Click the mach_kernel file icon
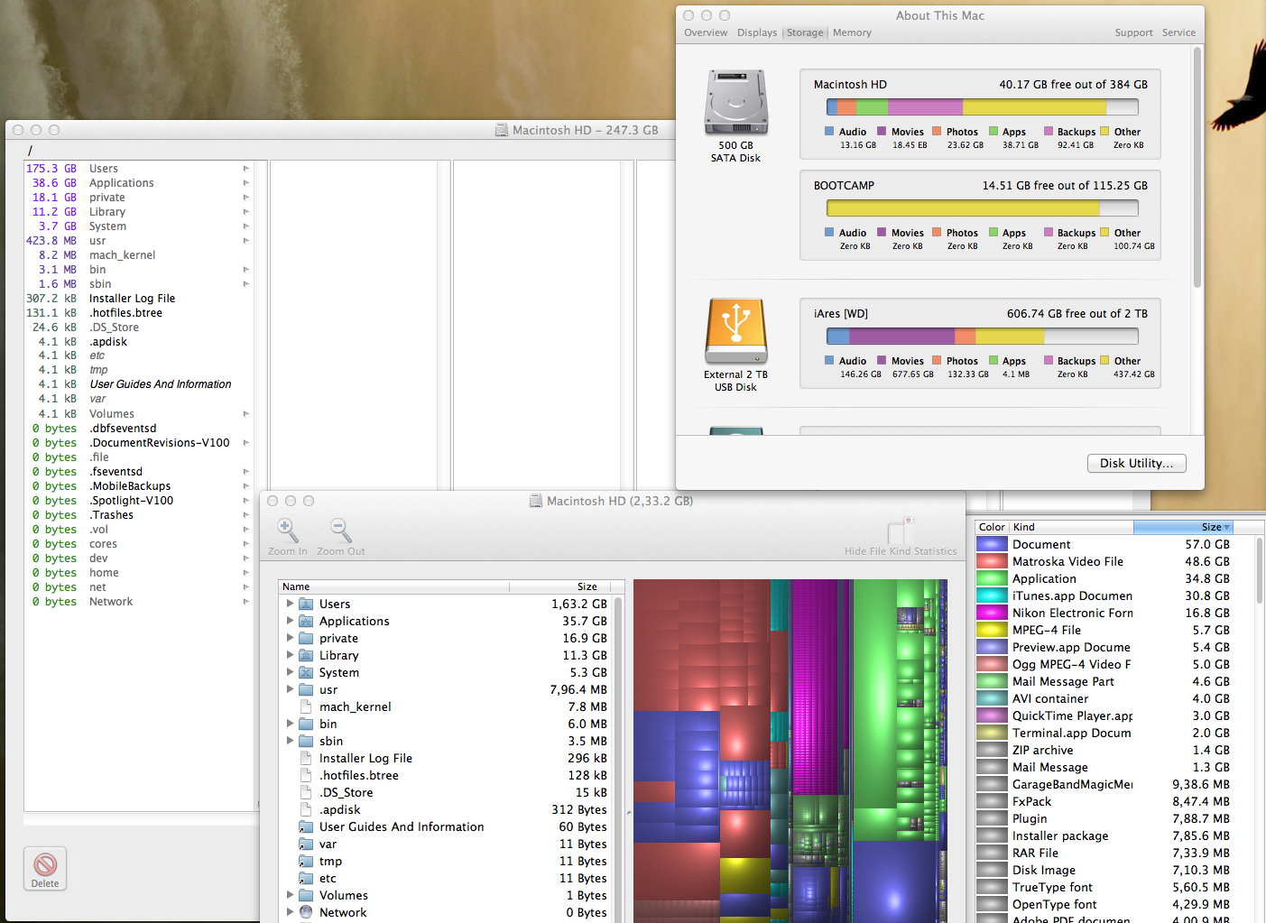 [306, 707]
